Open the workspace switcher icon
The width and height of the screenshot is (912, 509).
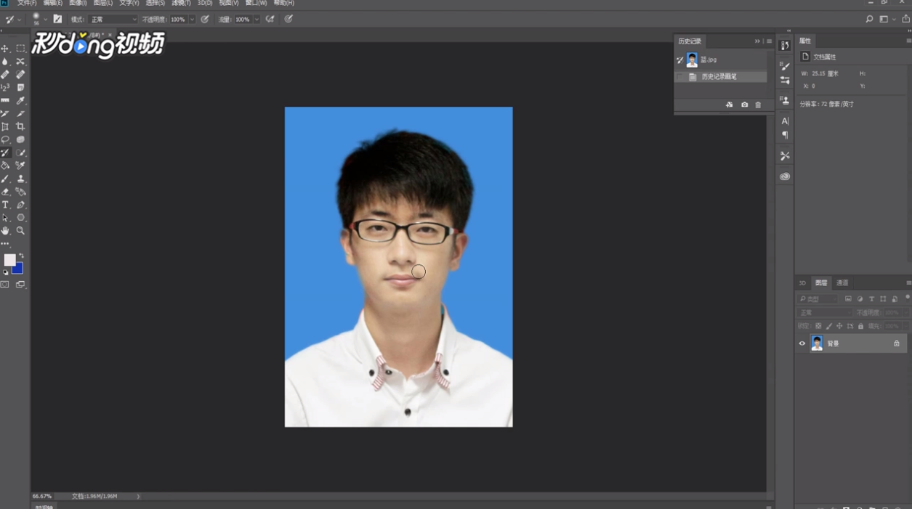(x=884, y=20)
